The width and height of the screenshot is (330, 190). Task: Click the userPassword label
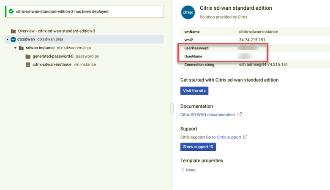196,48
